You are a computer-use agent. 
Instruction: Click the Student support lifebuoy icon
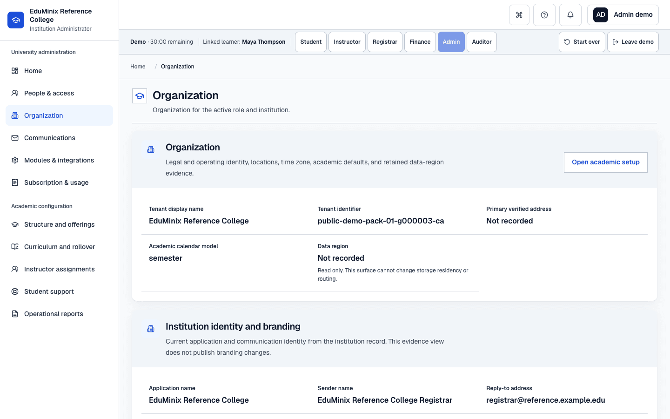pos(15,291)
